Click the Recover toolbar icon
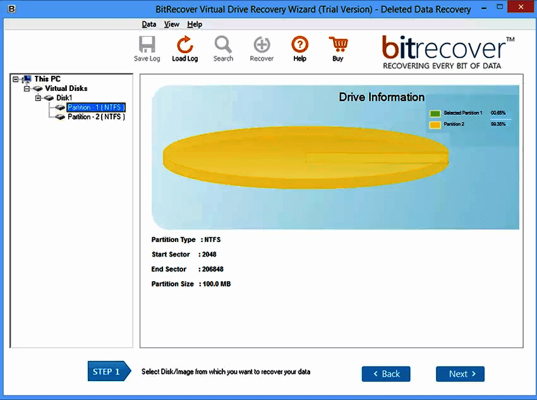The width and height of the screenshot is (537, 400). point(262,45)
